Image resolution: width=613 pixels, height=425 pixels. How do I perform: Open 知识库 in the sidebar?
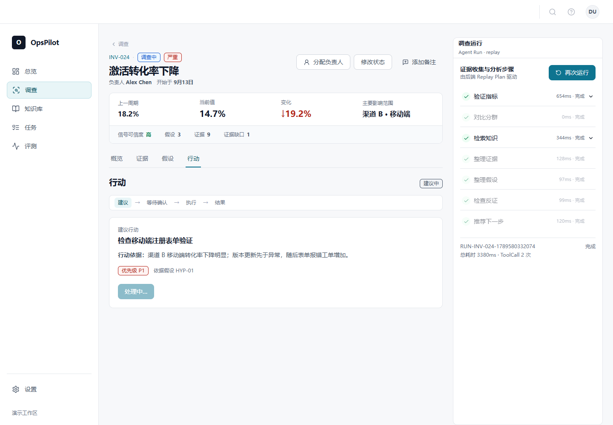pyautogui.click(x=49, y=109)
